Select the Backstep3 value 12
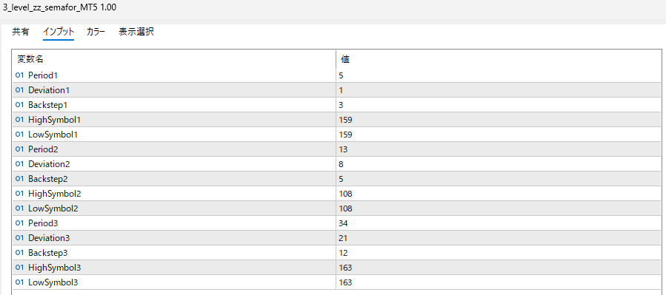 click(x=499, y=253)
